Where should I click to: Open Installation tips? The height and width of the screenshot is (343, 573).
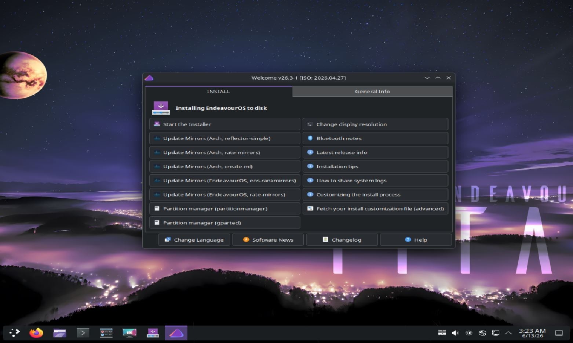tap(375, 166)
